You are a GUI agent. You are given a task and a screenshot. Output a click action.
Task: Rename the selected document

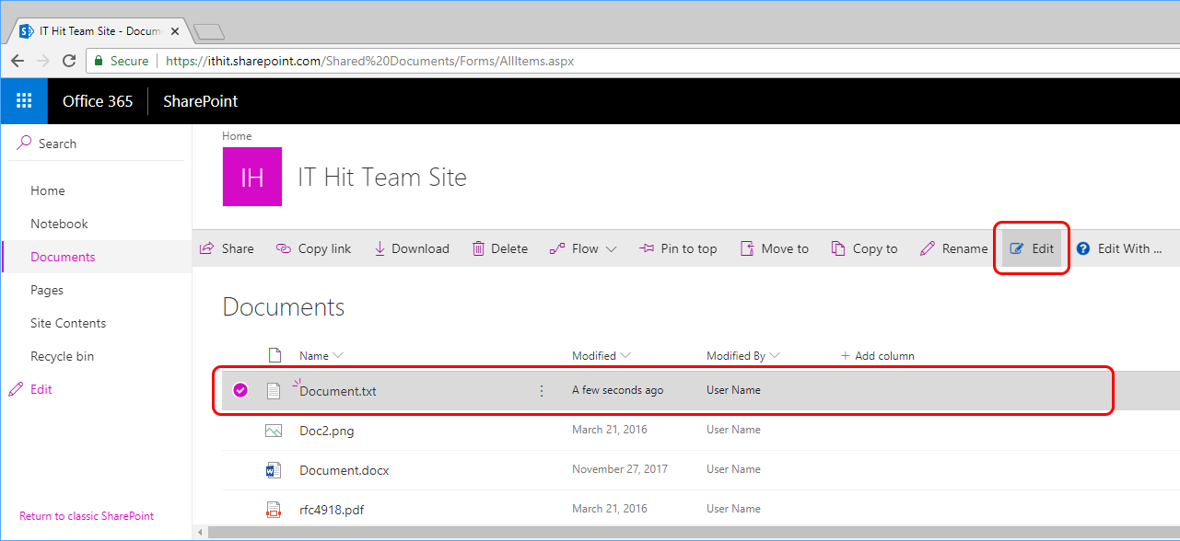coord(953,248)
